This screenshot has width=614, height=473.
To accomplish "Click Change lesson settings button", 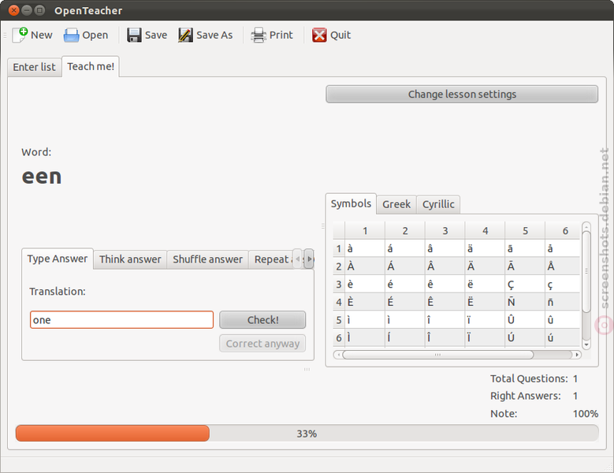I will point(462,95).
